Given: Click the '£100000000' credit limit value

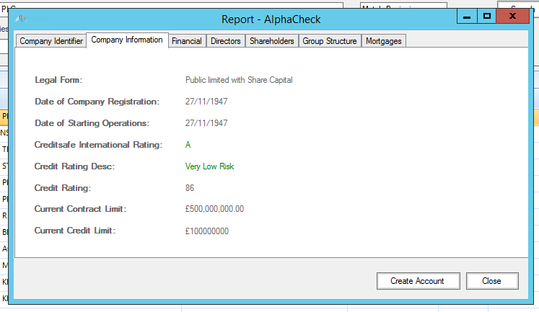Looking at the screenshot, I should coord(207,231).
